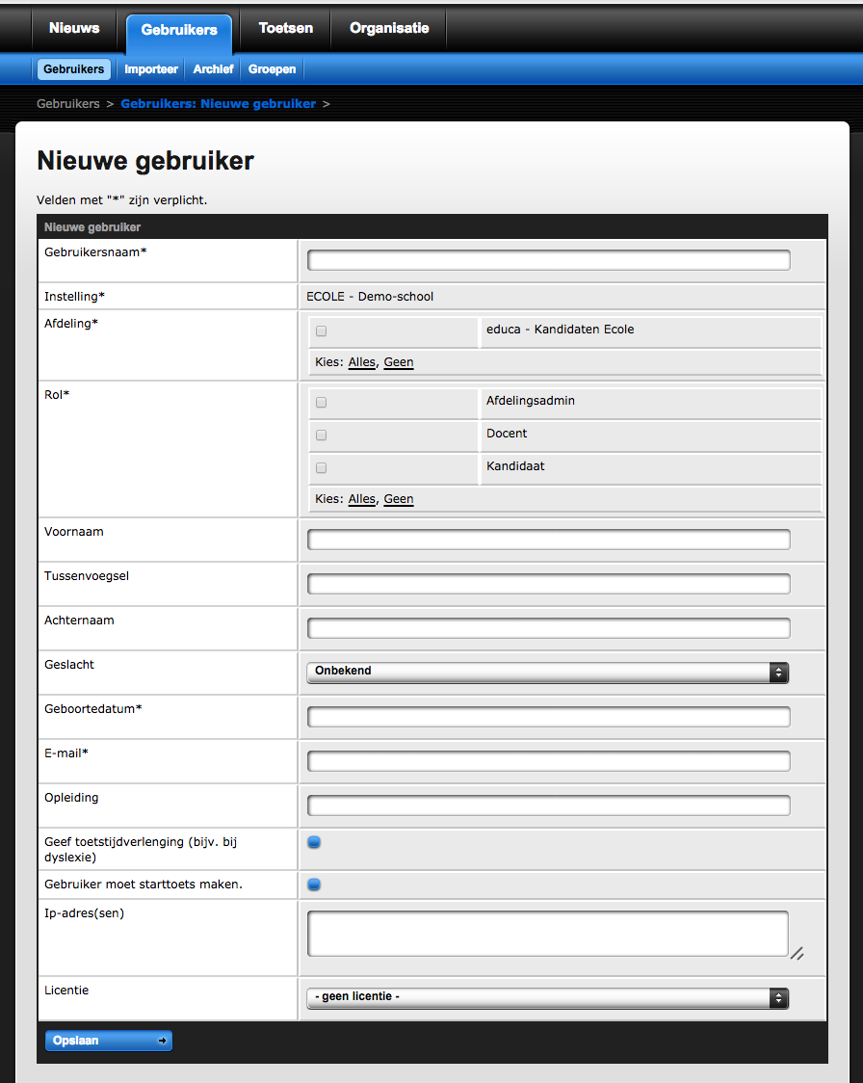This screenshot has height=1083, width=863.
Task: Click 'Alles' link under Afdeling
Action: (362, 362)
